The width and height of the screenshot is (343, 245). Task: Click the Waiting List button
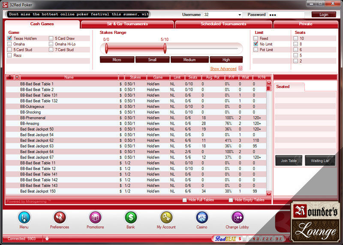pos(320,161)
